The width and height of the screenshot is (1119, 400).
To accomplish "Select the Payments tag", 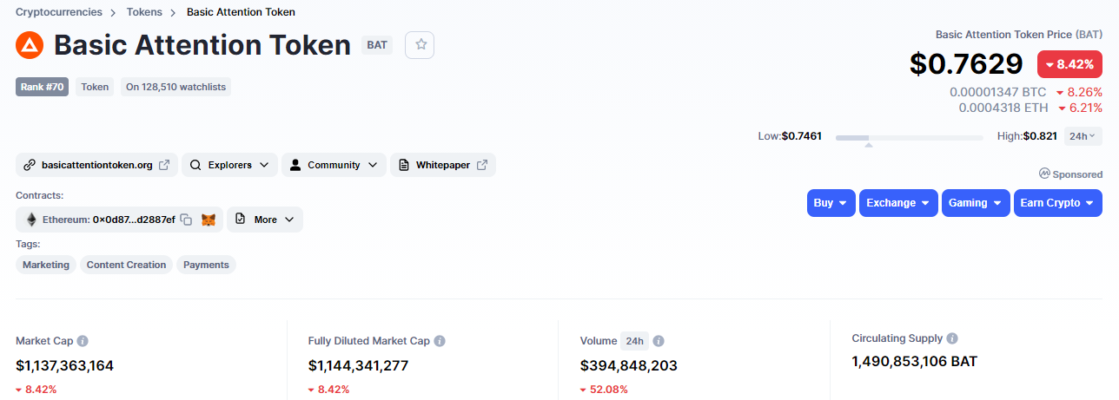I will pyautogui.click(x=206, y=265).
